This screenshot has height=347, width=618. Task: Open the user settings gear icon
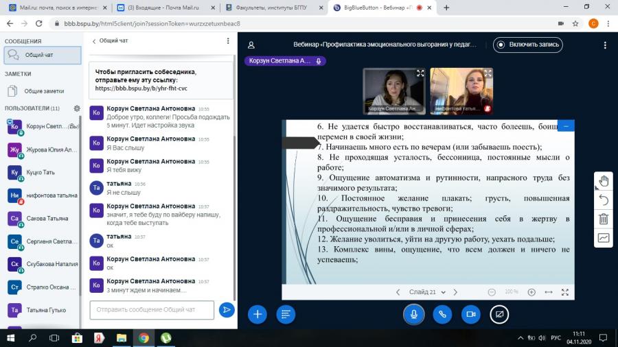(x=77, y=108)
